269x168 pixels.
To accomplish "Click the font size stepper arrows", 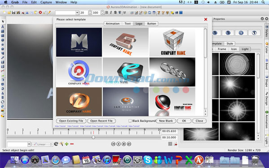I will [90, 13].
